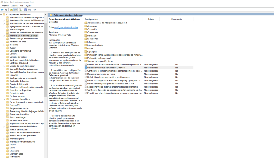Open the Acción menu
The height and width of the screenshot is (158, 274).
[14, 6]
